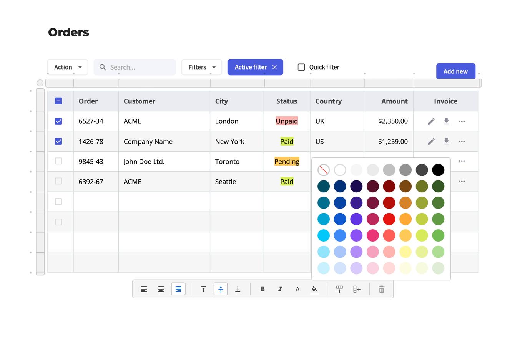Insert a new column using the add column icon
This screenshot has height=341, width=525.
point(357,289)
